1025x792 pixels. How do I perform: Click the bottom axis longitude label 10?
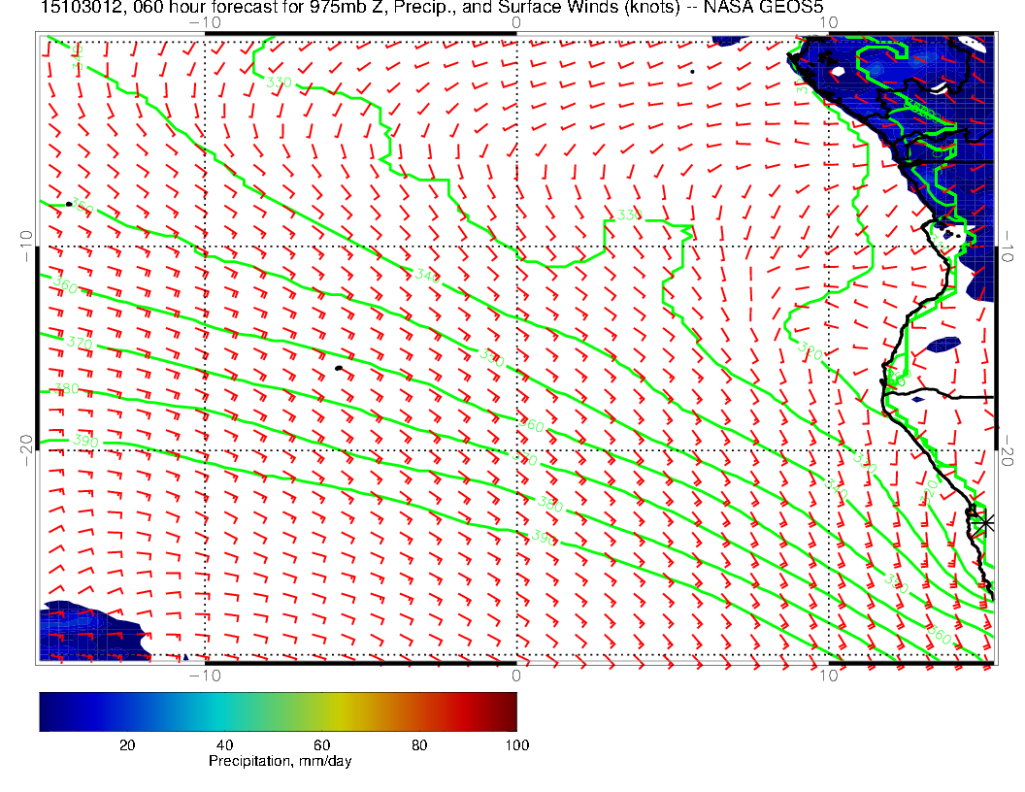[x=827, y=676]
